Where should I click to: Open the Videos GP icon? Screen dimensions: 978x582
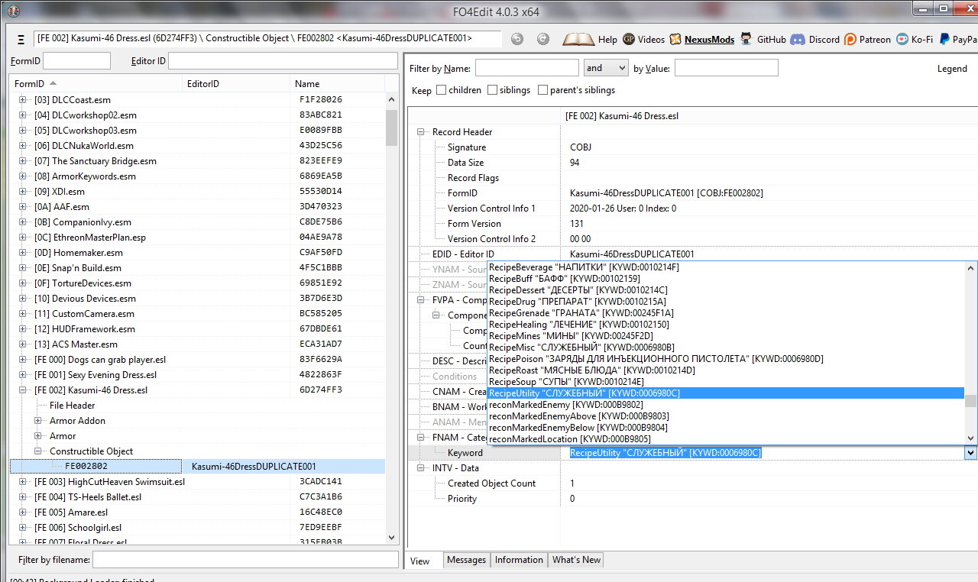(629, 40)
